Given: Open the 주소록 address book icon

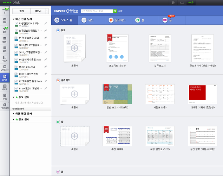Looking at the screenshot, I should [x=5, y=58].
